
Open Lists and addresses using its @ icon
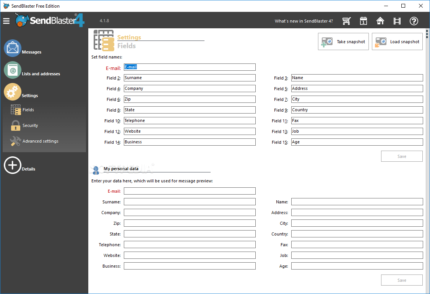[13, 70]
